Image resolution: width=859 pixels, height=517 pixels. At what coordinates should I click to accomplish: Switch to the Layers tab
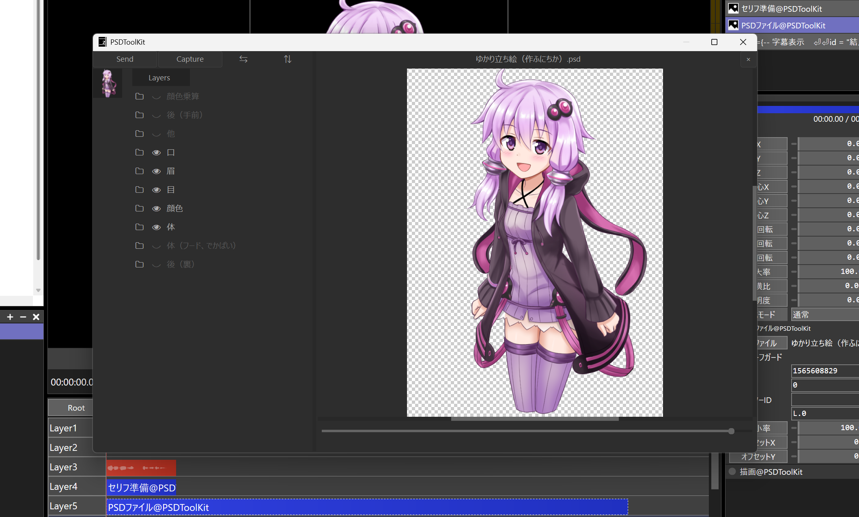(159, 78)
